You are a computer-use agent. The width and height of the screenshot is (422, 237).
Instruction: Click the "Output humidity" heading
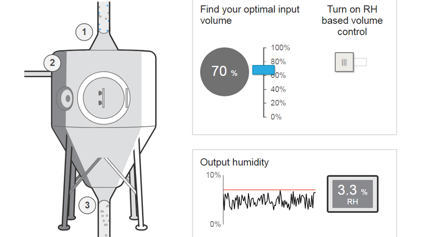click(234, 162)
